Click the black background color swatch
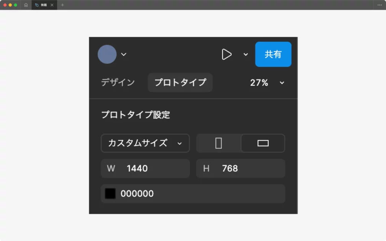This screenshot has width=386, height=241. [110, 194]
